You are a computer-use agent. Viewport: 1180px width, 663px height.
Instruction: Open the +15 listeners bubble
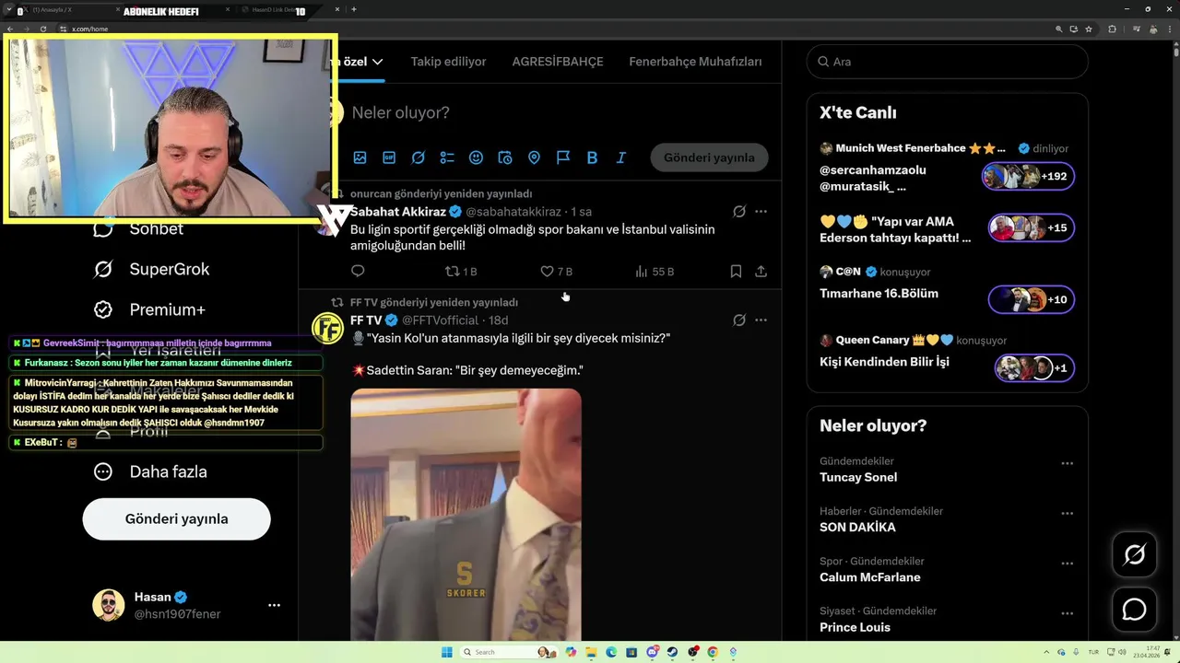(x=1031, y=227)
